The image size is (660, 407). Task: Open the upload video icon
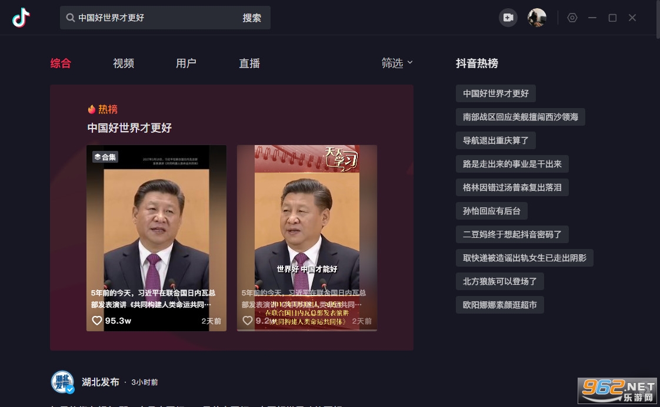click(x=508, y=18)
